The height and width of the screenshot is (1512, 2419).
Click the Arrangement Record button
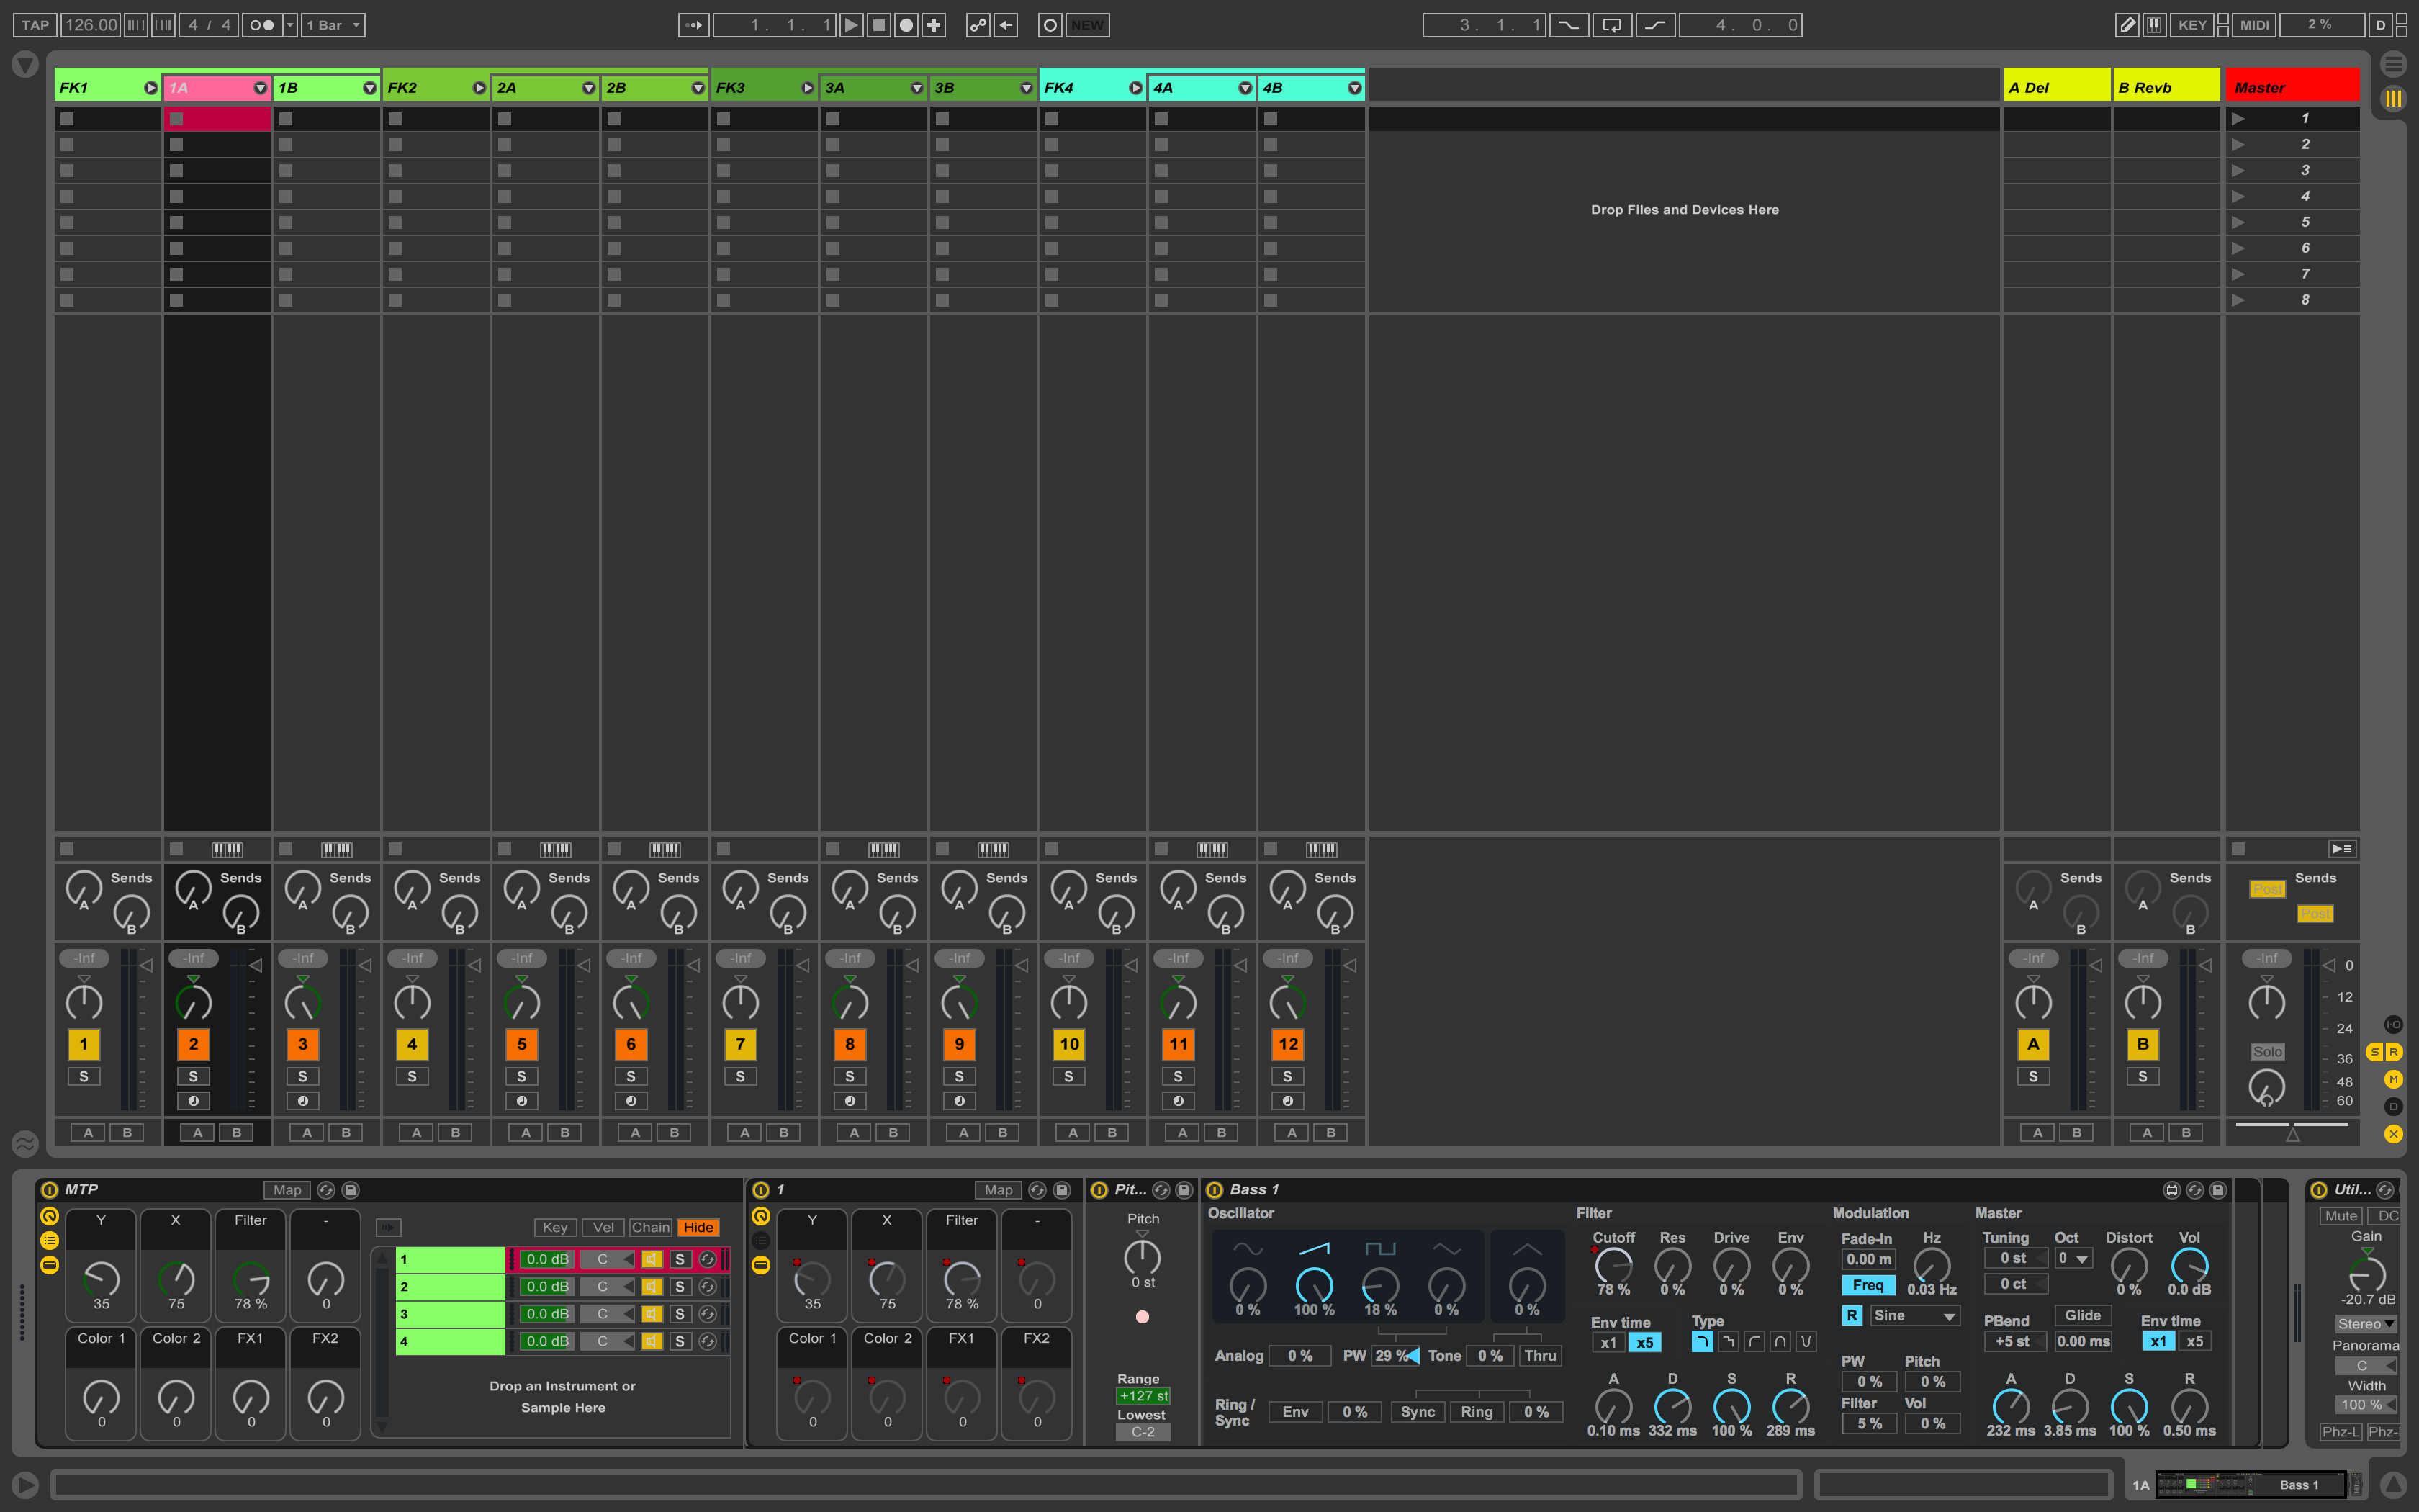tap(906, 25)
